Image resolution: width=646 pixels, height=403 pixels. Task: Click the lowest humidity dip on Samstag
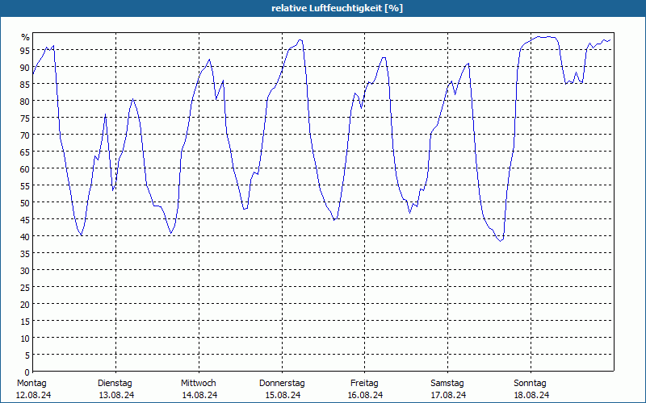[x=500, y=240]
